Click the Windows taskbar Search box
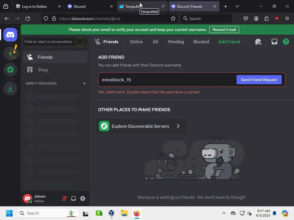This screenshot has height=220, width=294. tap(48, 213)
